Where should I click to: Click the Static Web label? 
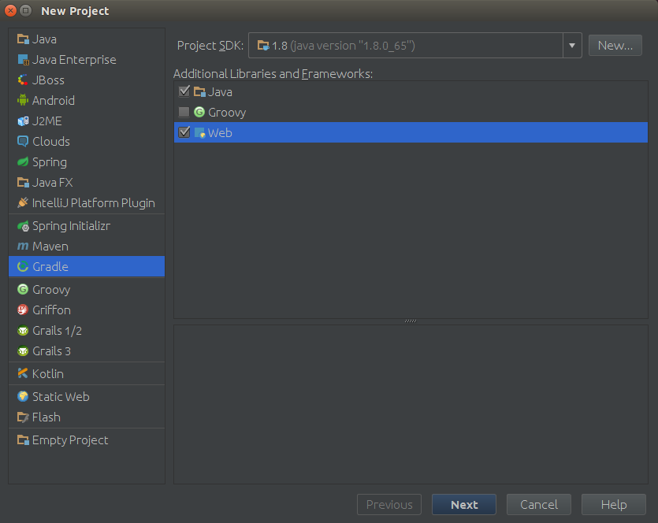pos(61,396)
